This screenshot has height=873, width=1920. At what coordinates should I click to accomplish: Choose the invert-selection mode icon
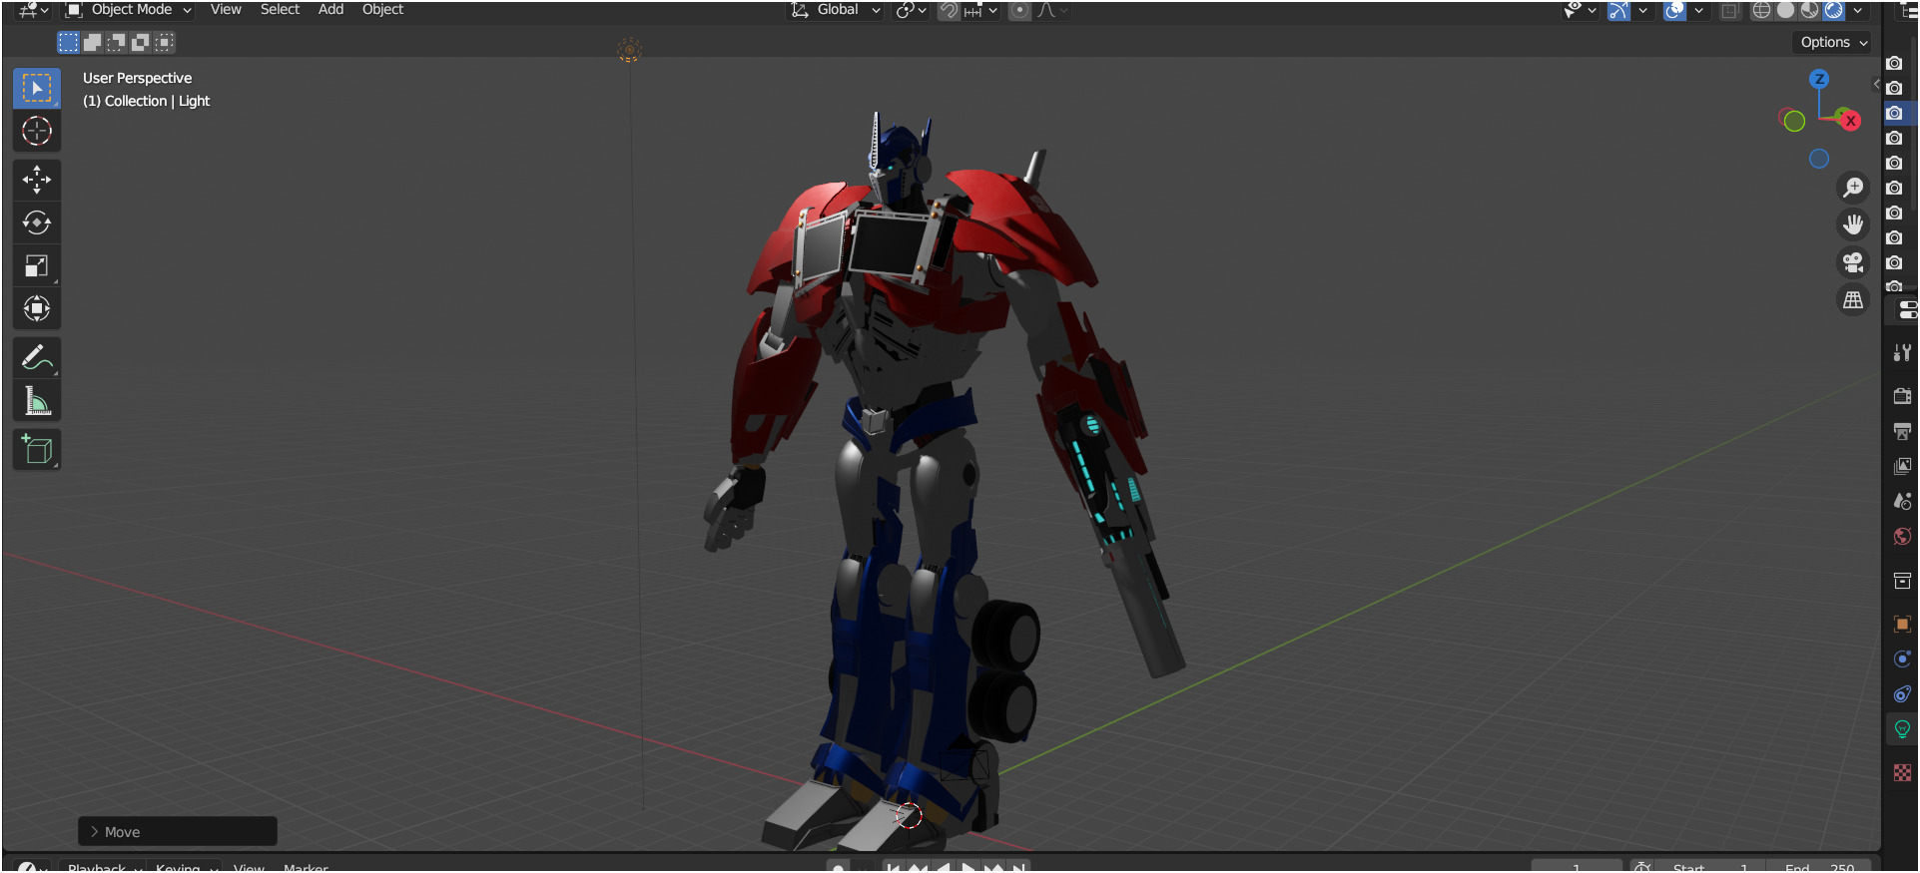140,42
